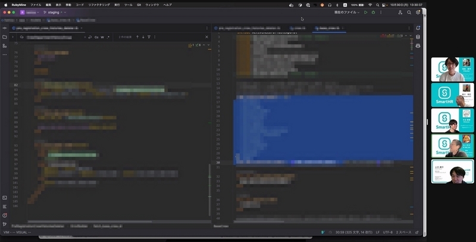Change file encoding UTF-8
476x242 pixels.
[x=388, y=233]
